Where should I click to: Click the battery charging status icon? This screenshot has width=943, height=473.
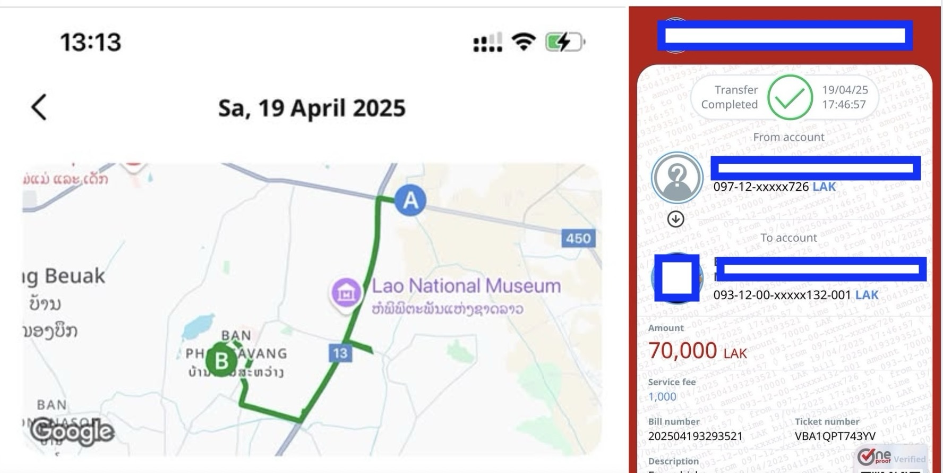tap(565, 41)
